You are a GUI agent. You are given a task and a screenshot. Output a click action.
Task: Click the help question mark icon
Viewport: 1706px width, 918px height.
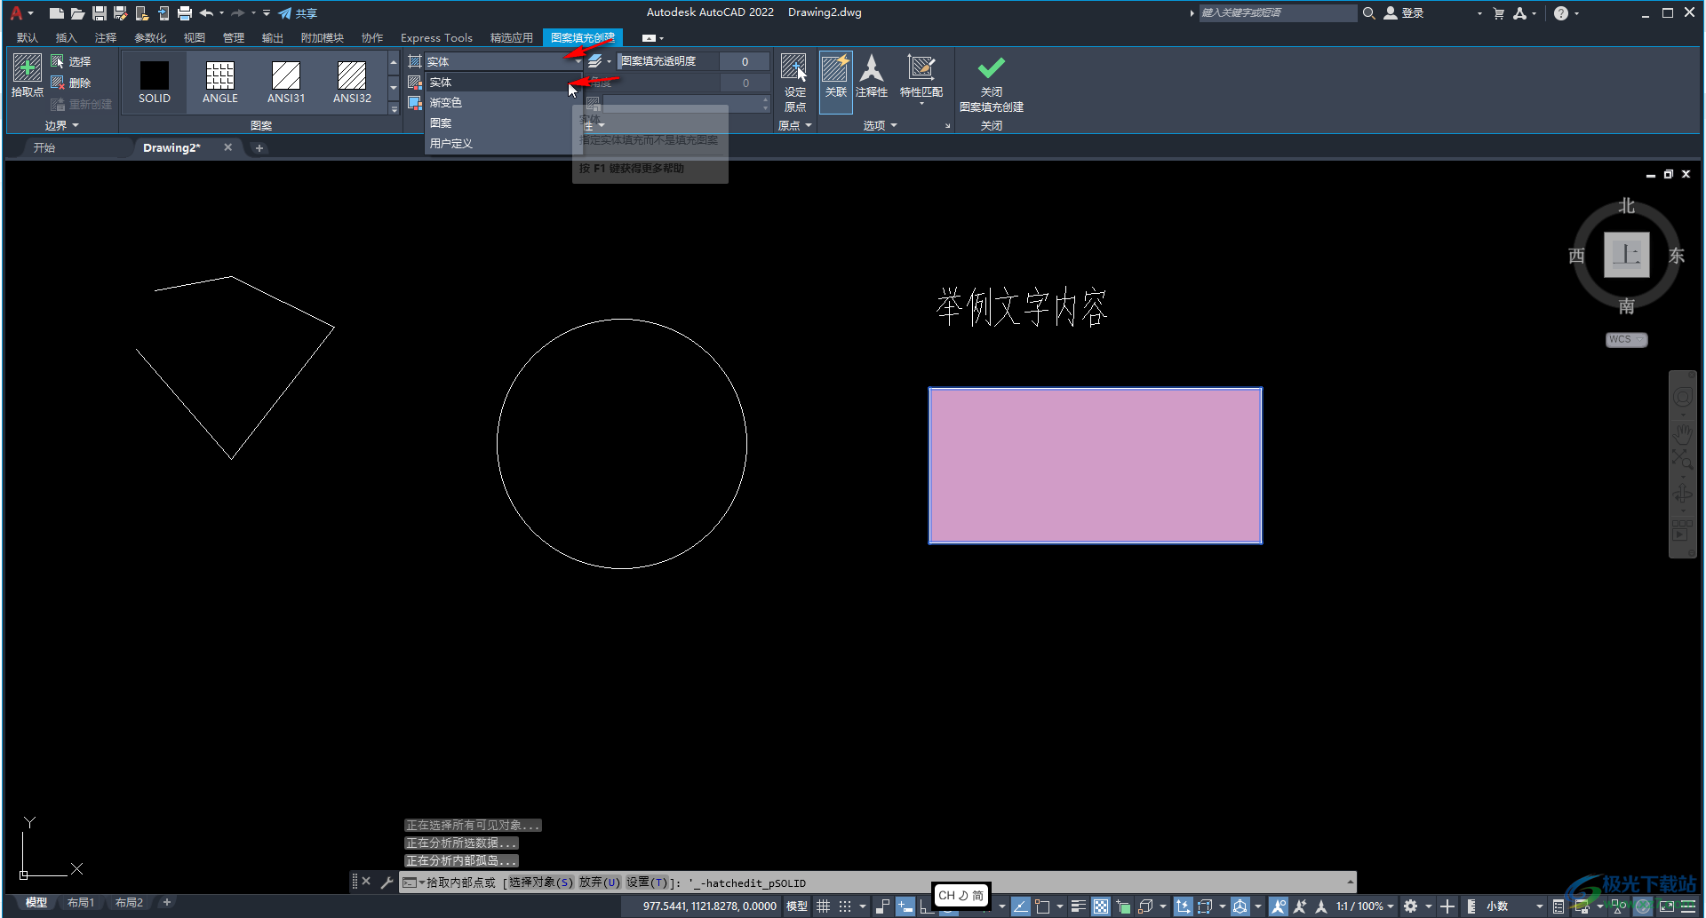1561,13
